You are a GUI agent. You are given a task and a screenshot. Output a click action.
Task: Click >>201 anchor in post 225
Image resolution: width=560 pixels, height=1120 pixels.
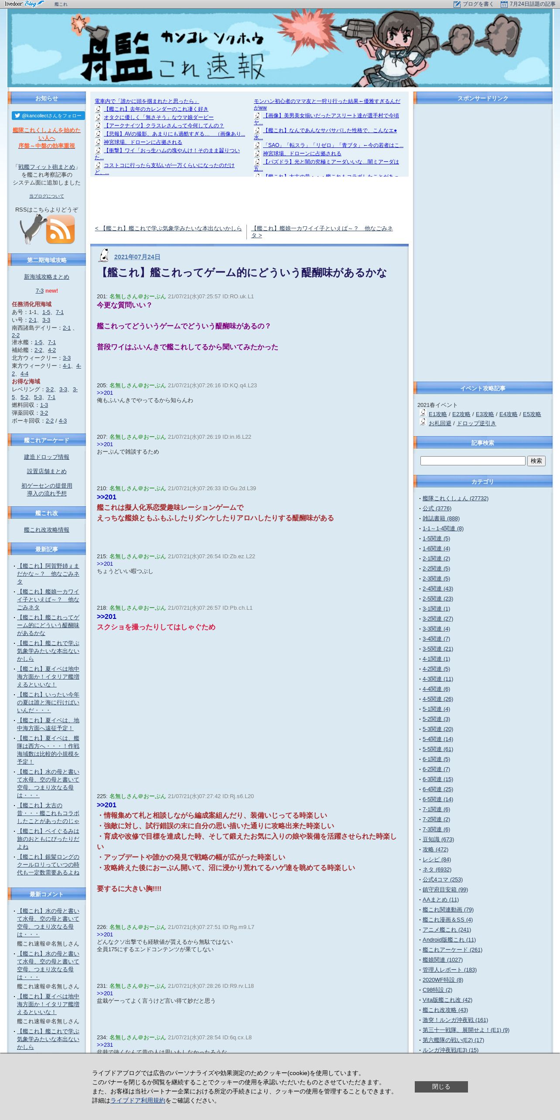[x=106, y=805]
